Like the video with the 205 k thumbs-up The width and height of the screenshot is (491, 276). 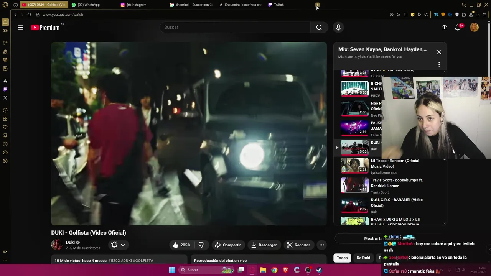coord(181,245)
